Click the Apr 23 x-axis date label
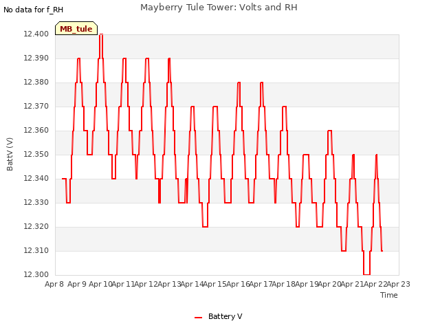440x330 pixels. 399,284
